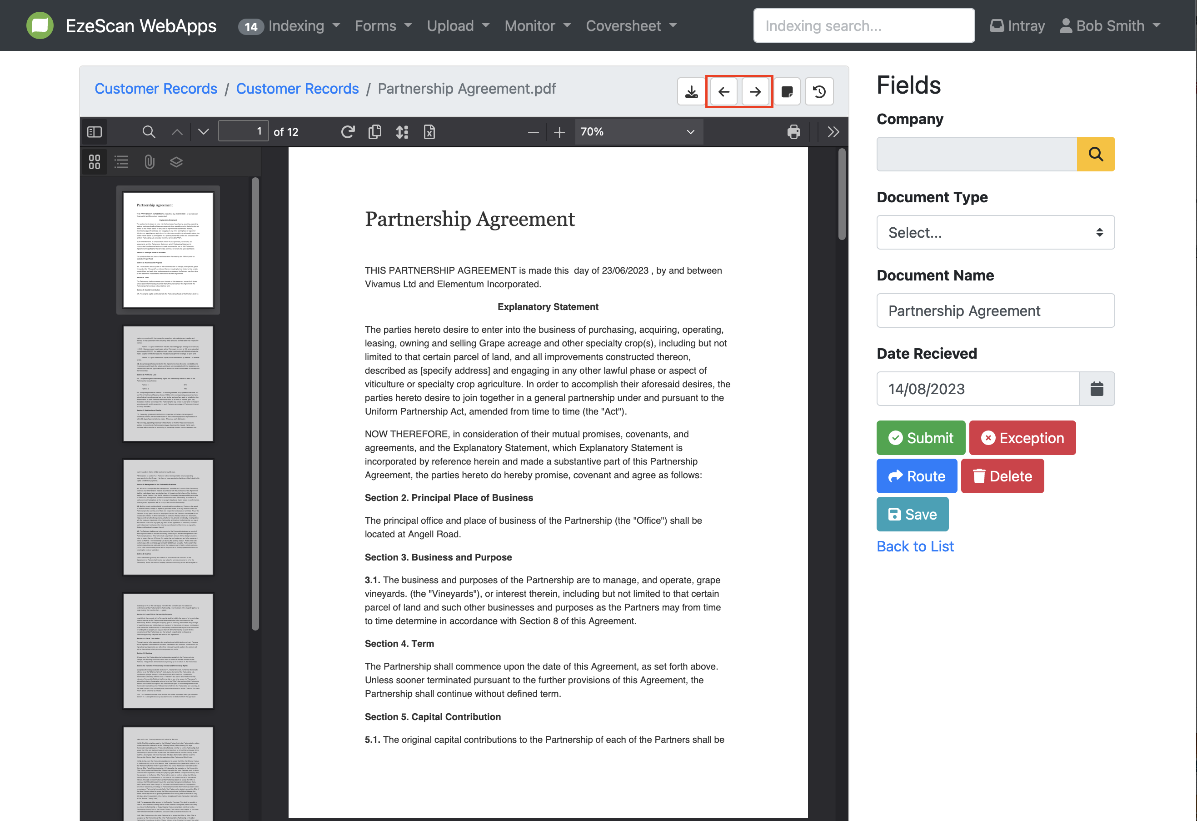
Task: Go to the next document arrow
Action: 755,92
